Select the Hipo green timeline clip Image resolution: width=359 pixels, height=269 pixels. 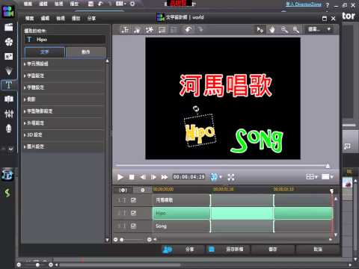(x=242, y=213)
